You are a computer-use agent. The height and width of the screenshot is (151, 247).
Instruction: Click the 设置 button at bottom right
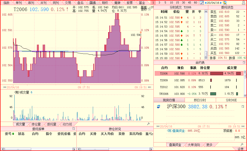(240, 149)
